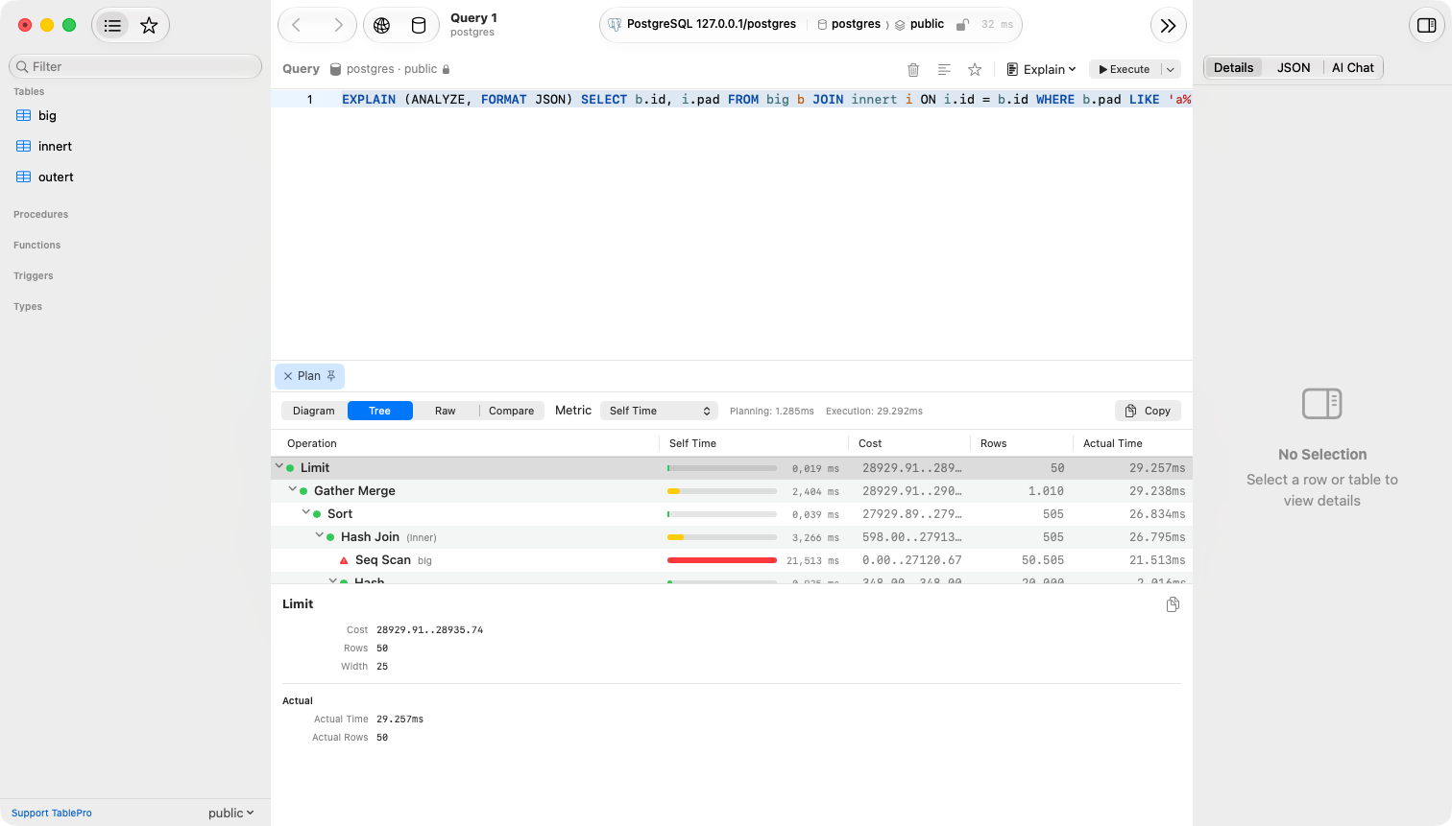Screen dimensions: 1452x826
Task: Switch to Compare view
Action: [511, 411]
